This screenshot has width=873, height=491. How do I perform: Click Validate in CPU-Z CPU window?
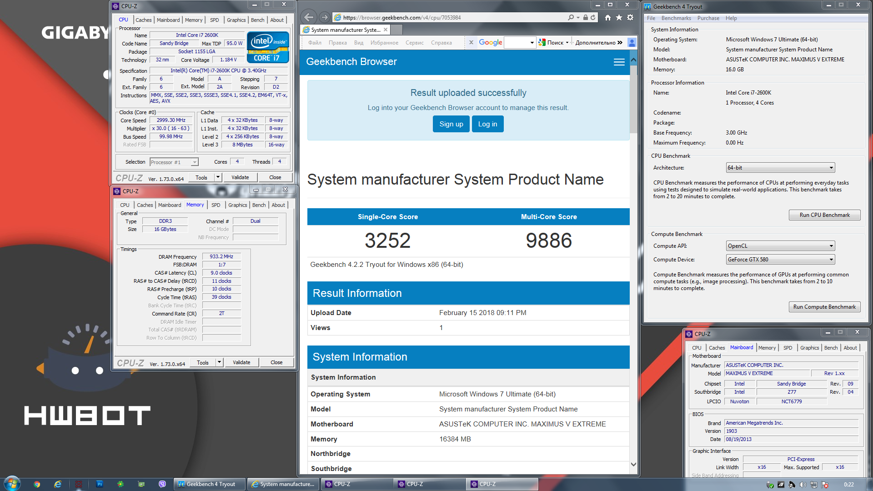[x=240, y=177]
